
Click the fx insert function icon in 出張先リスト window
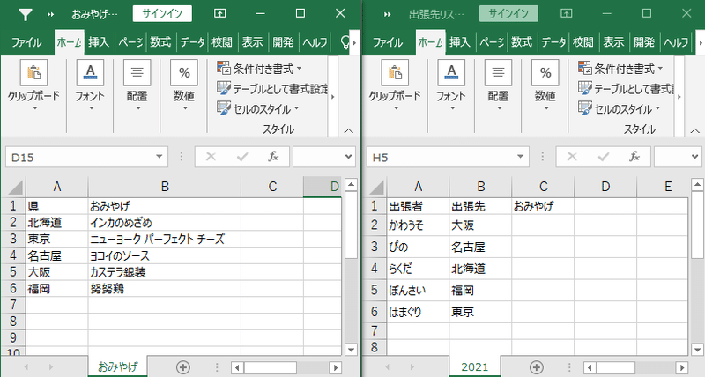(x=634, y=157)
